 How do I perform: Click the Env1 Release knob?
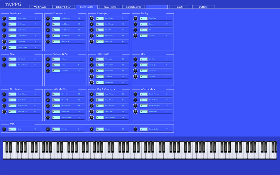(4, 36)
